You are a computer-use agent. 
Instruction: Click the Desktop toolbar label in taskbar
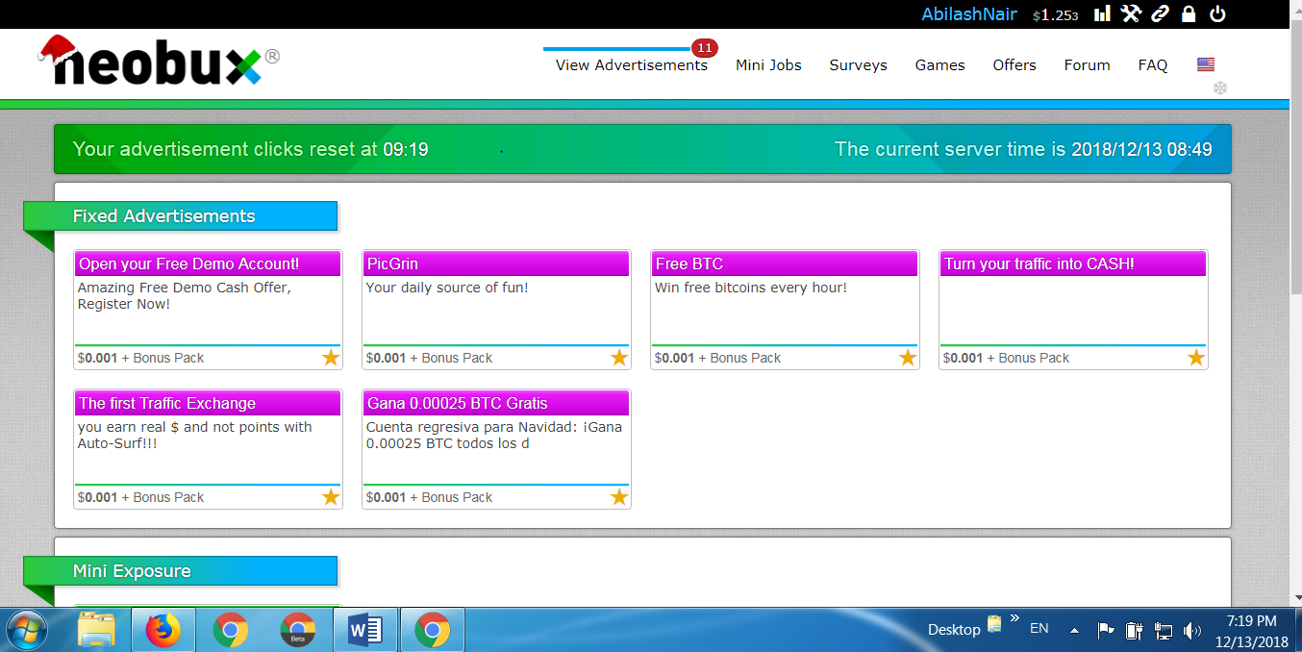coord(954,630)
